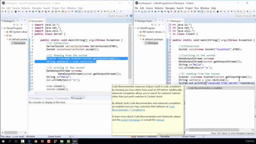Expand Client.java tree node

click(x=143, y=43)
